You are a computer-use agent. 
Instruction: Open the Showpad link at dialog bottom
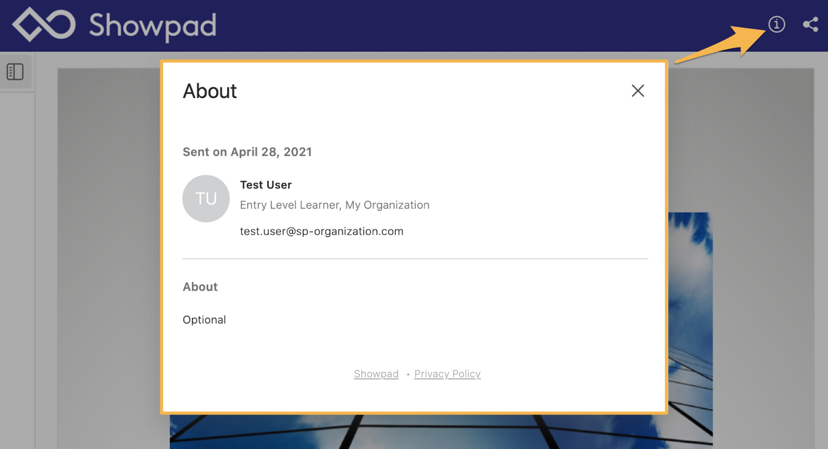pos(376,374)
